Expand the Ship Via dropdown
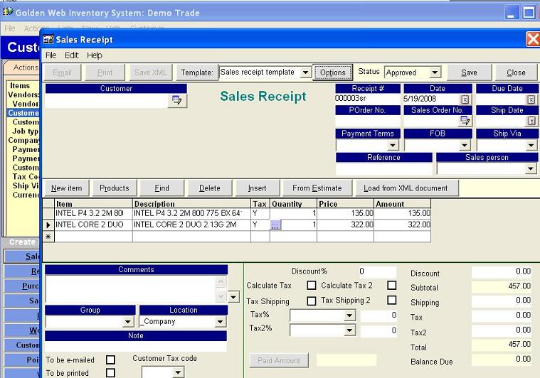The width and height of the screenshot is (540, 378). 531,146
